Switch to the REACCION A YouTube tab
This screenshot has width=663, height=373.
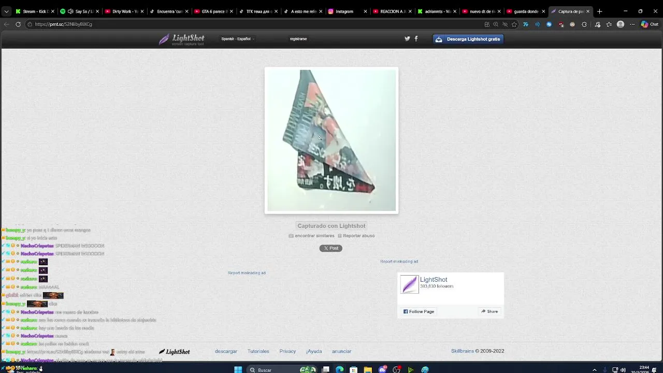click(392, 11)
